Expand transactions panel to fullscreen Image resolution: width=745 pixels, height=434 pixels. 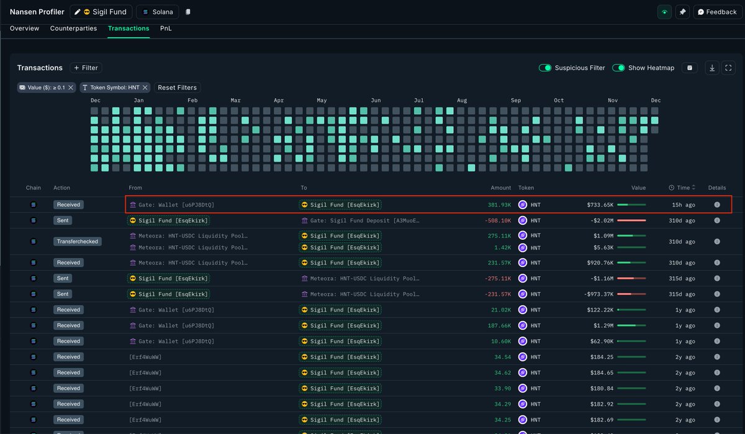click(x=729, y=68)
